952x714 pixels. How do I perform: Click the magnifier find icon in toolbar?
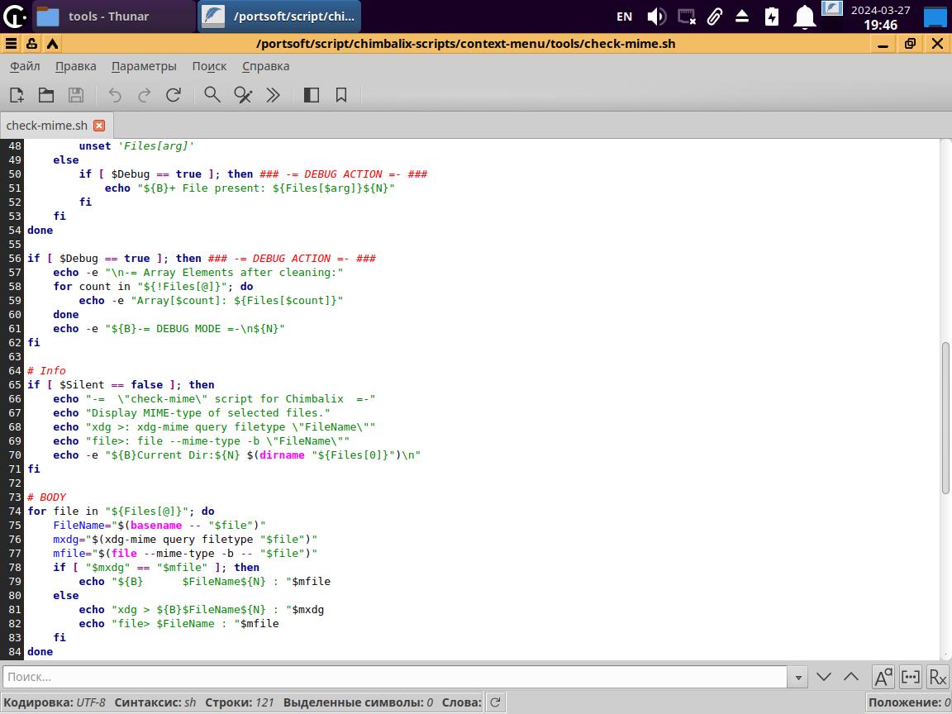tap(212, 95)
